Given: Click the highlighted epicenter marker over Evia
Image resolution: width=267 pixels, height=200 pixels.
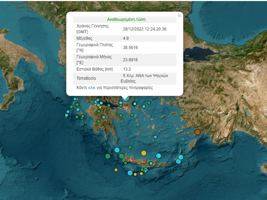Looking at the screenshot, I should tap(125, 99).
